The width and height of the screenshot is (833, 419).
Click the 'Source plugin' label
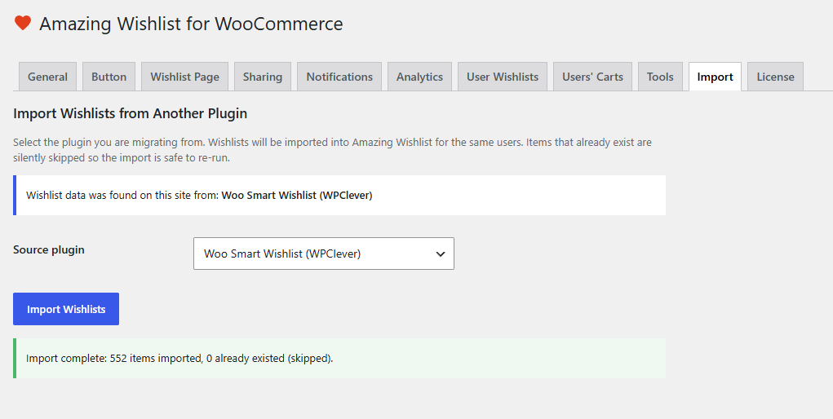tap(49, 249)
